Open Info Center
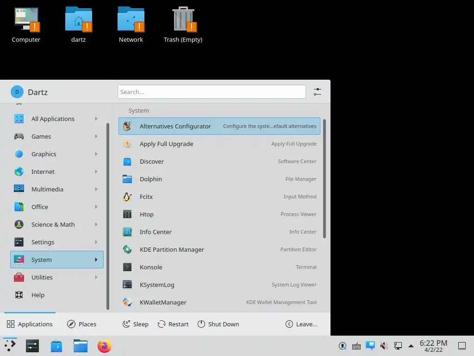The height and width of the screenshot is (356, 474). (219, 232)
